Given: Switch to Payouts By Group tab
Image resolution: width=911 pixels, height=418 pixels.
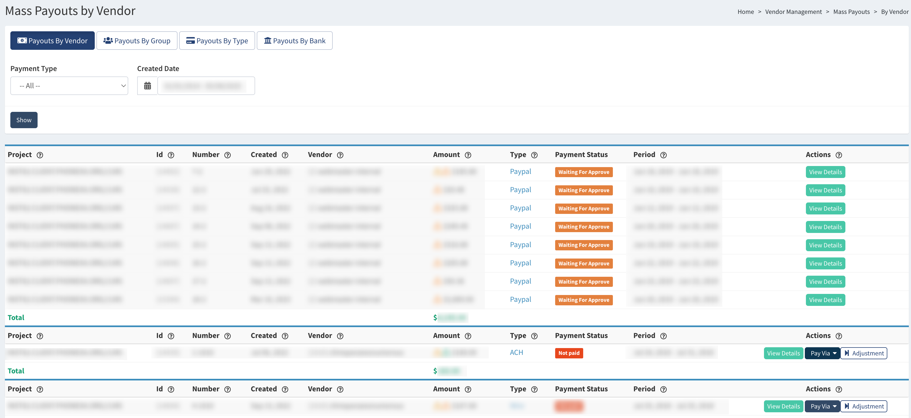Looking at the screenshot, I should pos(137,41).
